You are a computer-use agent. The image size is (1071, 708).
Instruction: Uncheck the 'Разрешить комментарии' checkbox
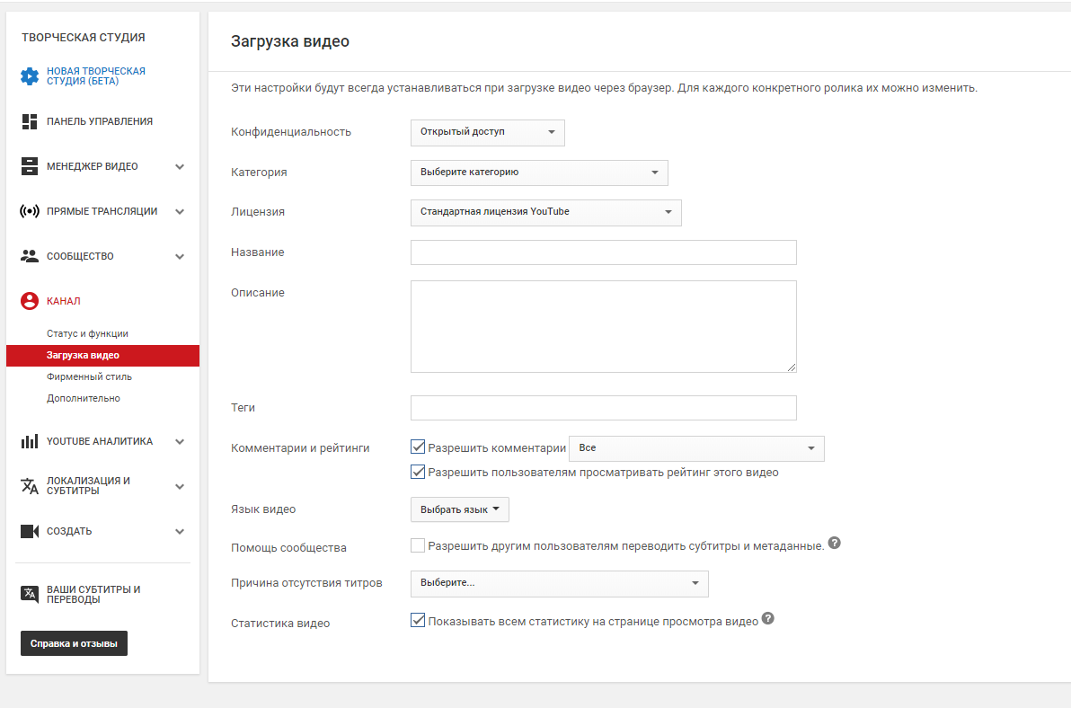418,447
